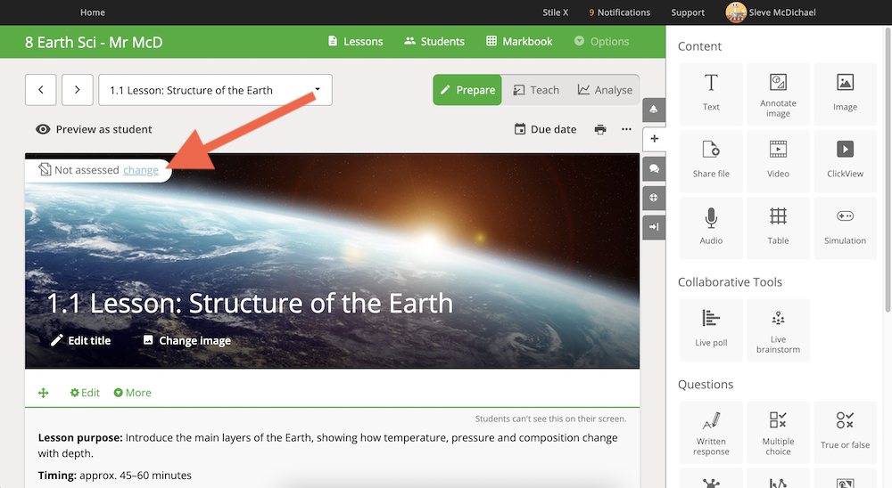Insert an Annotate image block
Screen dimensions: 892x488
778,94
